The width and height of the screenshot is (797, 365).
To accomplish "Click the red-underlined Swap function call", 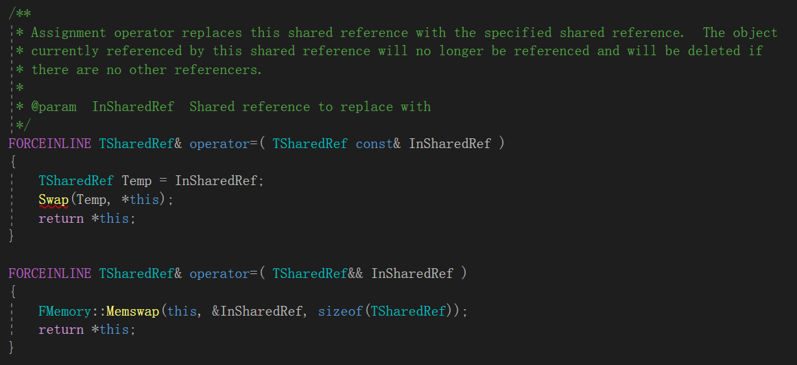I will tap(53, 199).
